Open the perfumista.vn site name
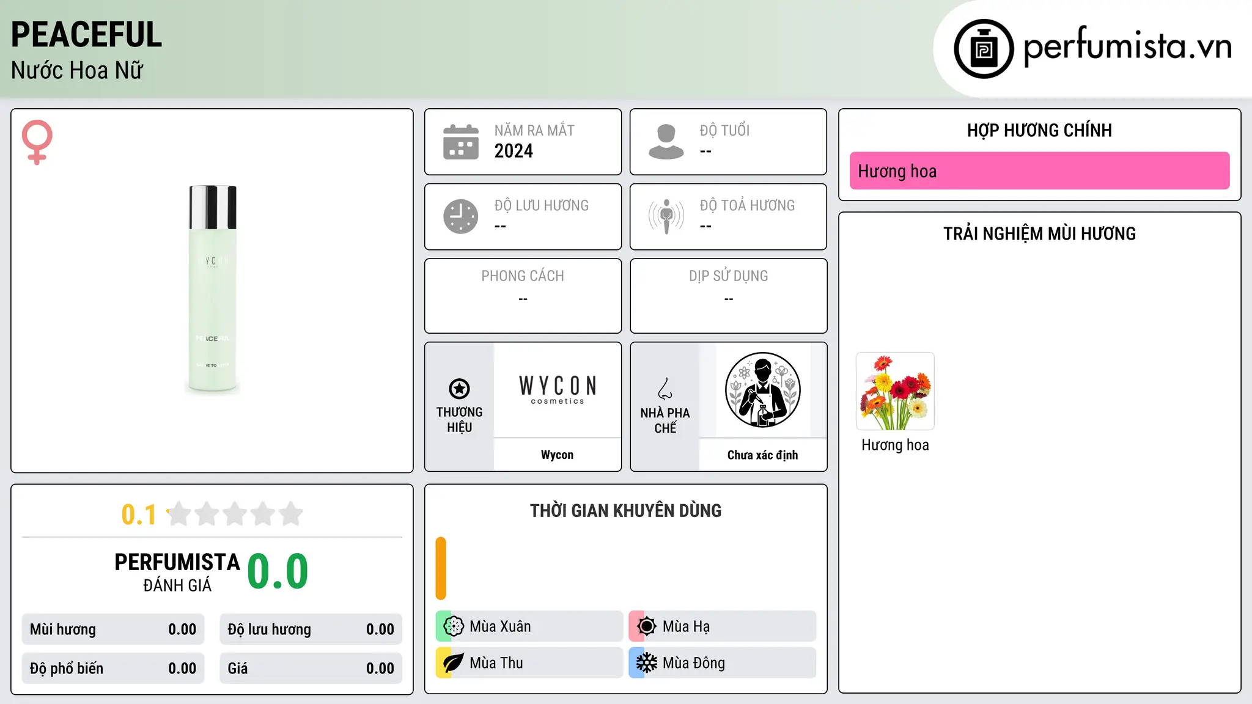The height and width of the screenshot is (704, 1252). click(x=1127, y=46)
